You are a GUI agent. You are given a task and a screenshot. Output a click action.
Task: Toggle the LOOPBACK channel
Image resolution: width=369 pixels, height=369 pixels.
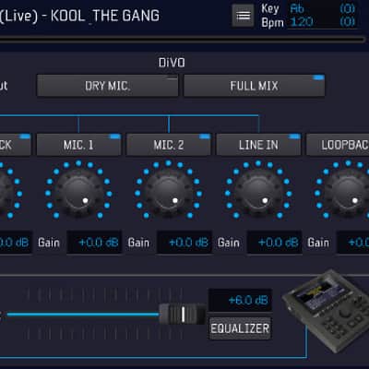click(x=338, y=145)
